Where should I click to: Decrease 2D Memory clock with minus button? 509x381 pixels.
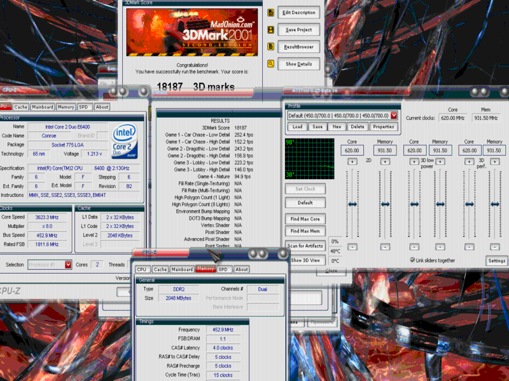click(385, 247)
